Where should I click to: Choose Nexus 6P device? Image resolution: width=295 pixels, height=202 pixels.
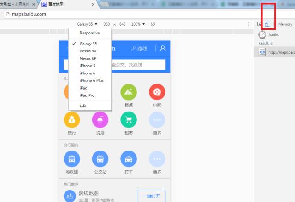pos(90,58)
